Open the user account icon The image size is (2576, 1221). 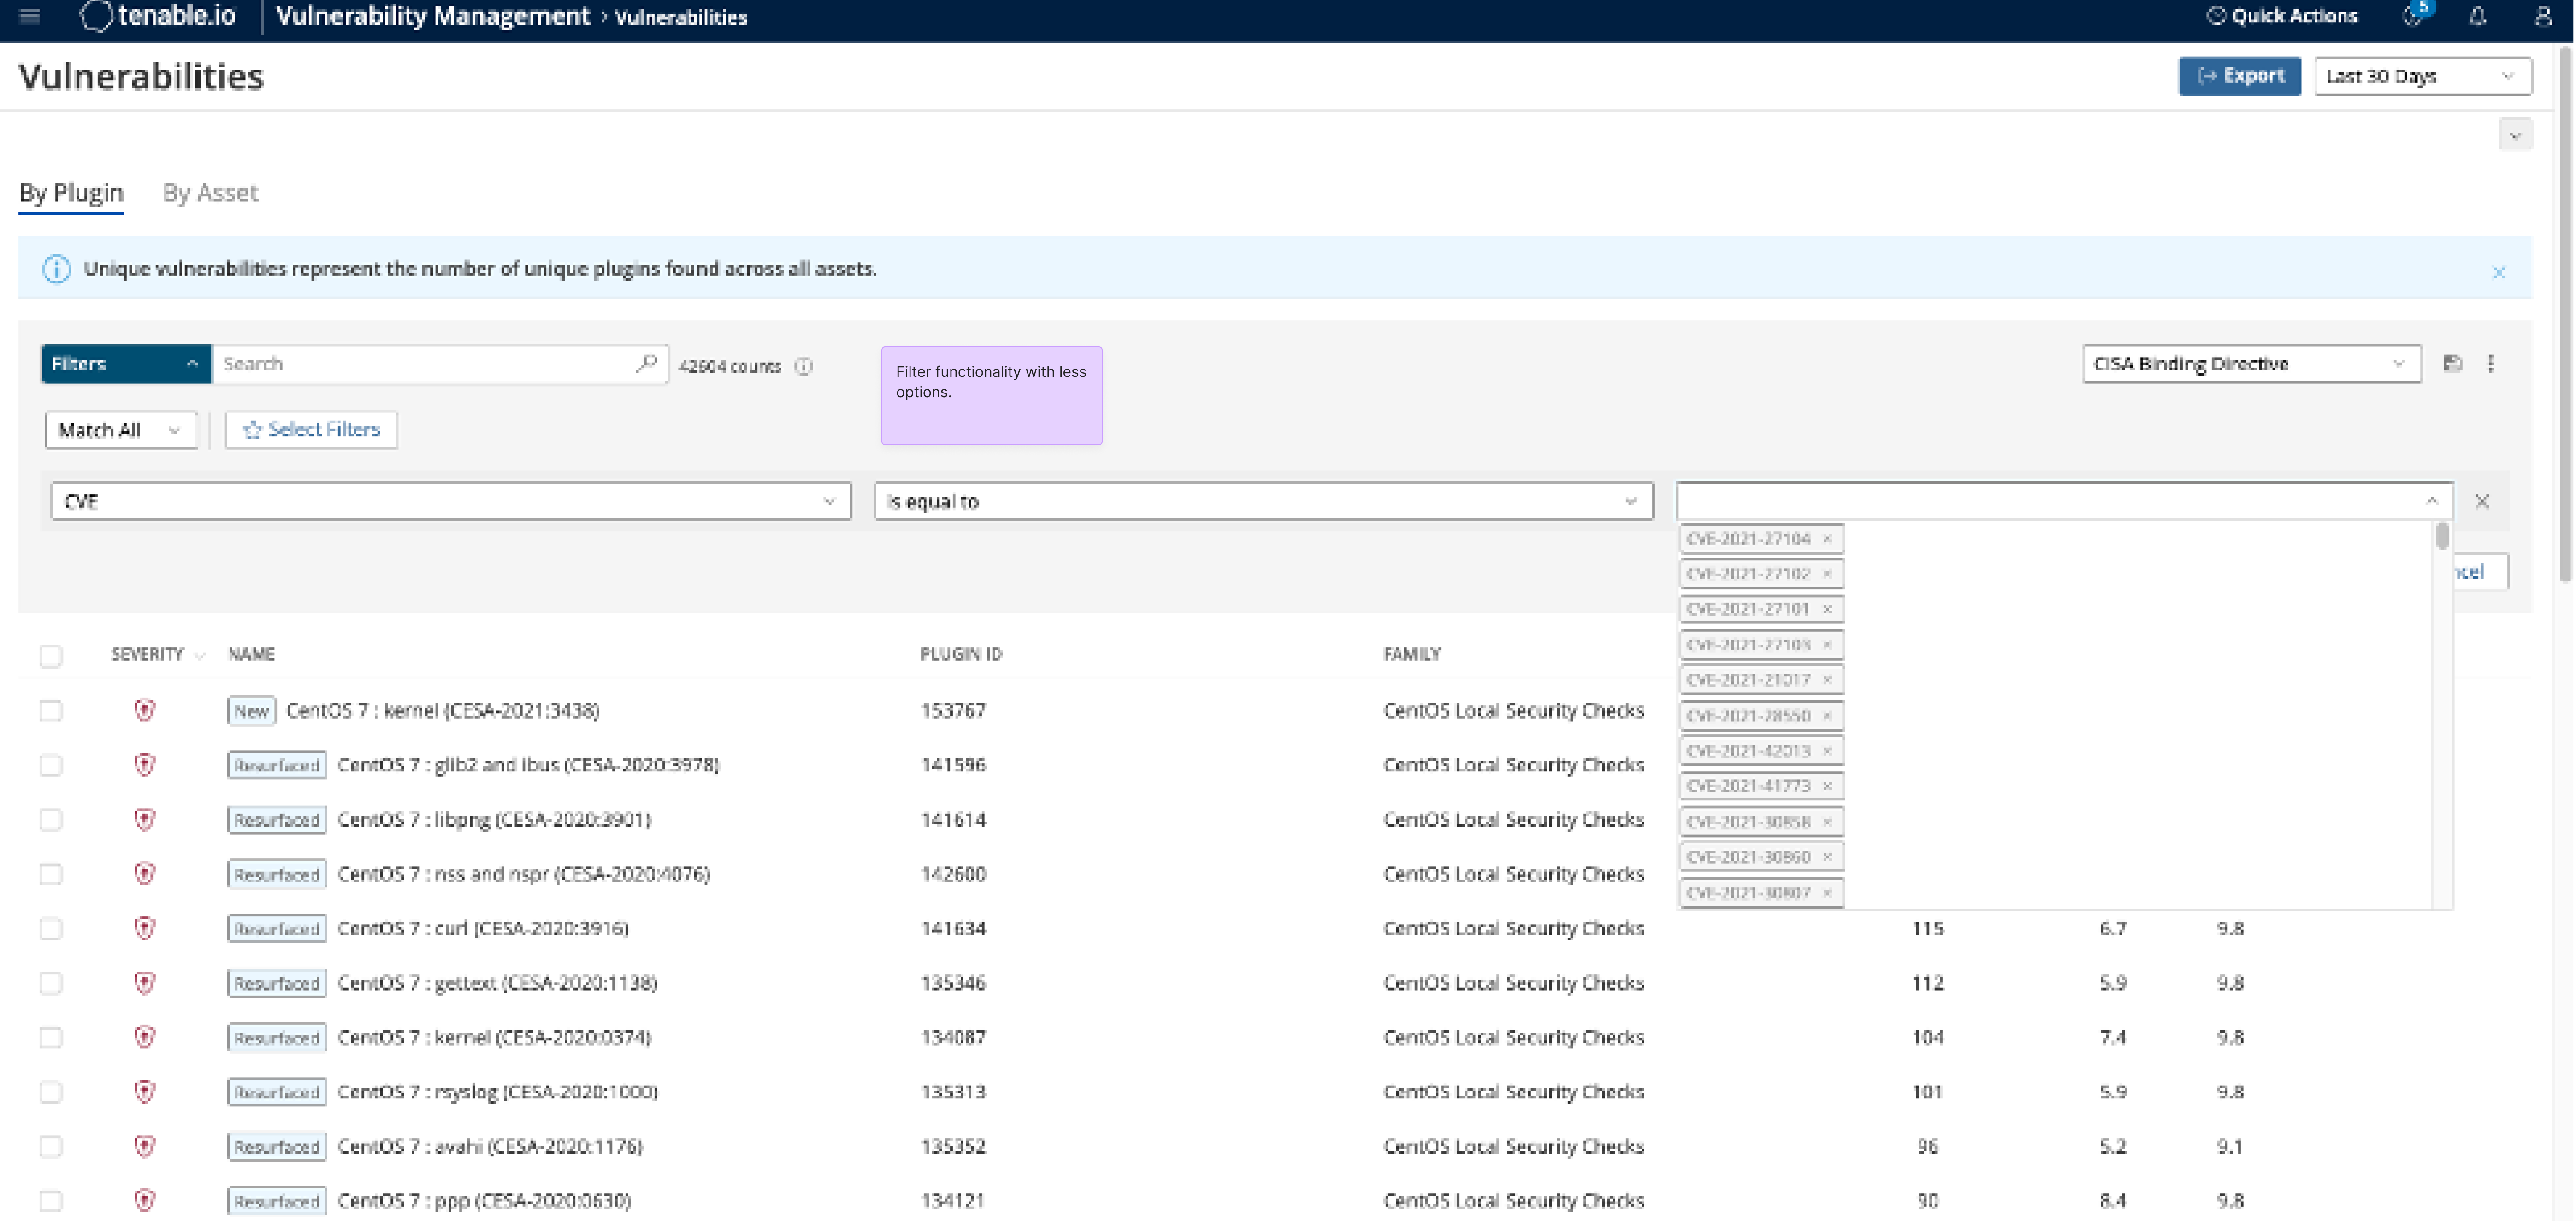coord(2543,16)
